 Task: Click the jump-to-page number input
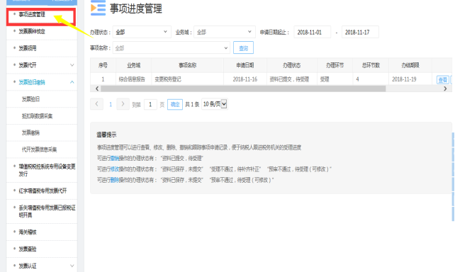click(150, 104)
